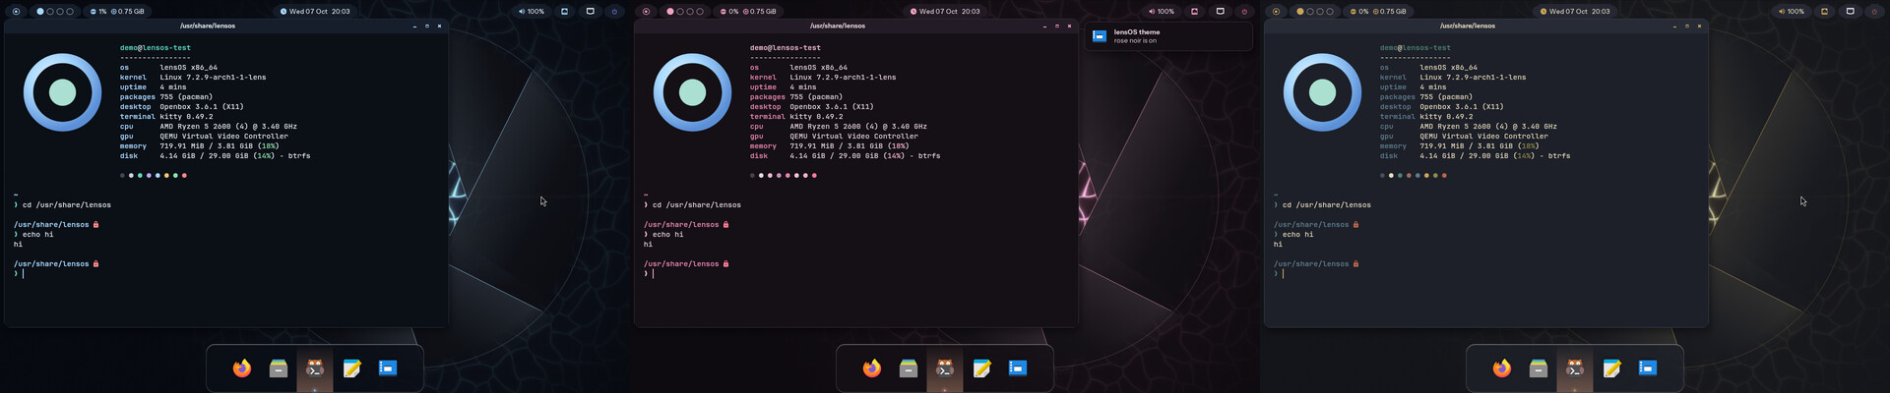Open clock 'Wed 07 Oct 20:03' on rose-themed bar
Screen dimensions: 1890x393
(945, 12)
